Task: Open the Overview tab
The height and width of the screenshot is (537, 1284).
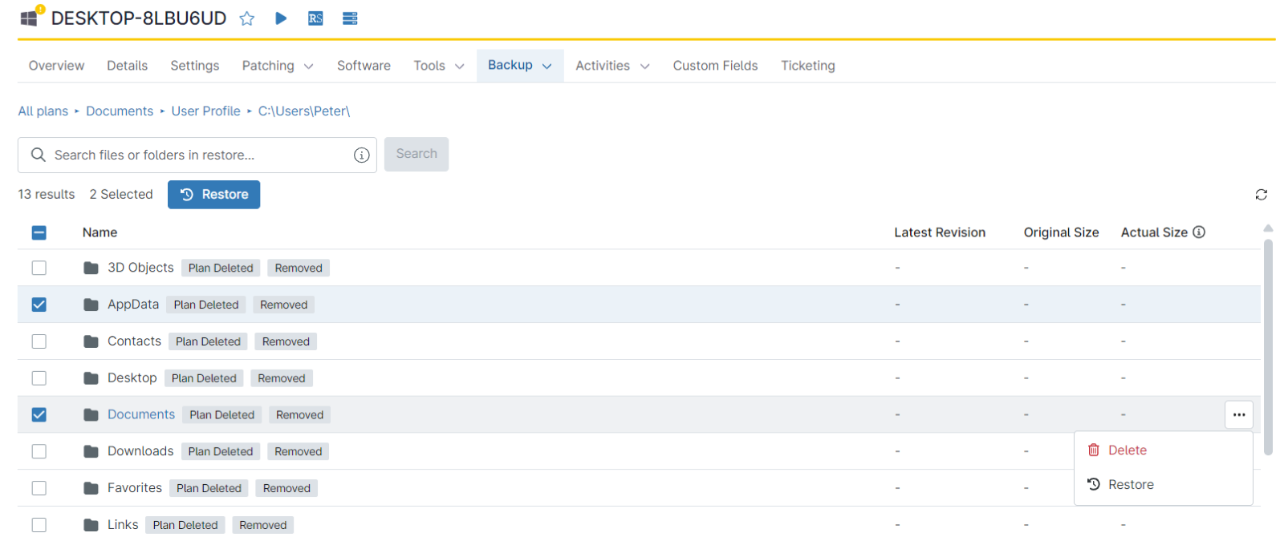Action: (x=56, y=66)
